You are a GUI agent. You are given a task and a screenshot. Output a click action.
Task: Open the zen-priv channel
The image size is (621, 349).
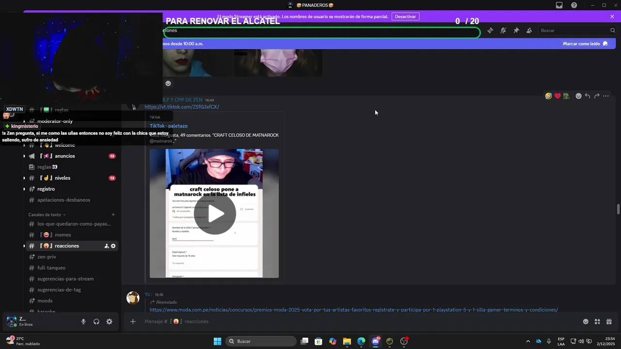(47, 257)
